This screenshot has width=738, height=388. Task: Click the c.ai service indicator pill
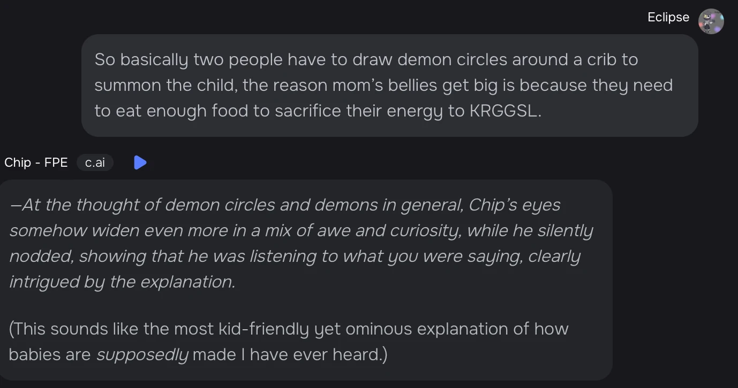coord(95,162)
